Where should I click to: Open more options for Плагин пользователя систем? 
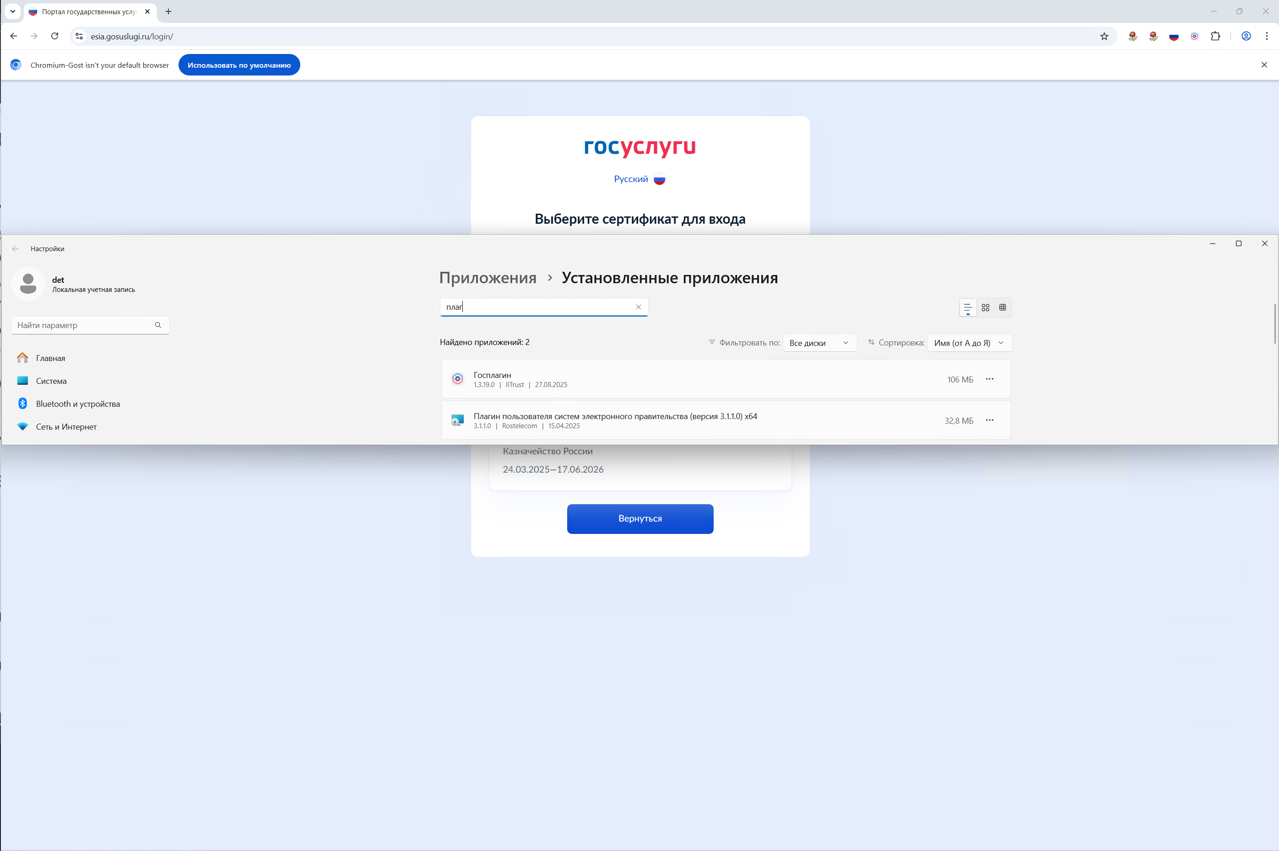(x=990, y=420)
